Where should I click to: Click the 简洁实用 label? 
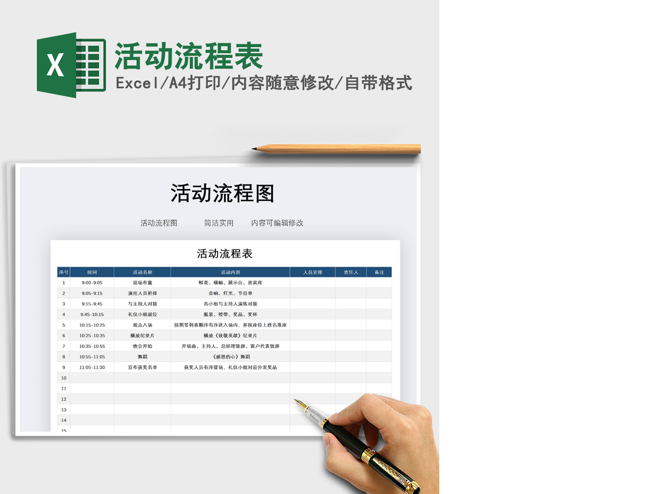[219, 223]
